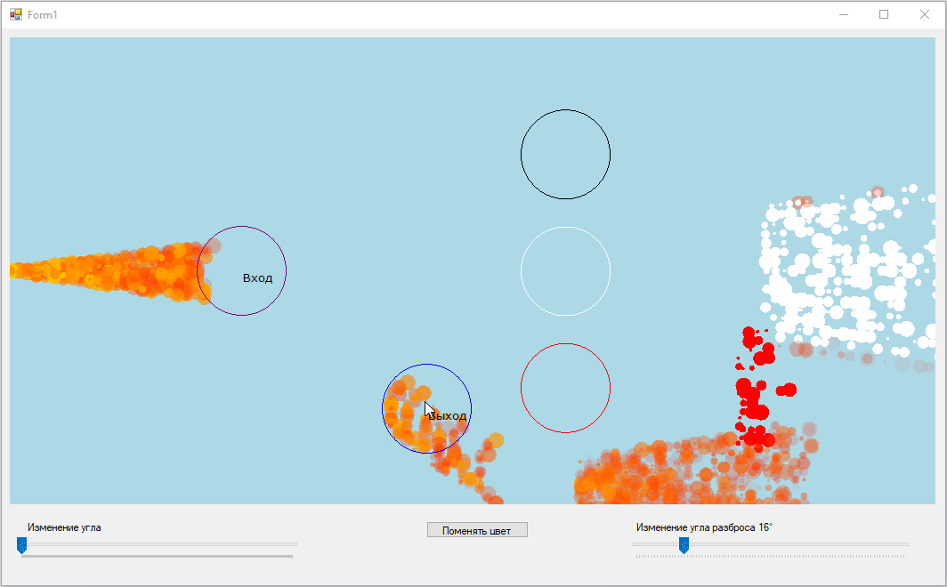Screen dimensions: 947x587
Task: Click the Form1 title text
Action: 43,15
